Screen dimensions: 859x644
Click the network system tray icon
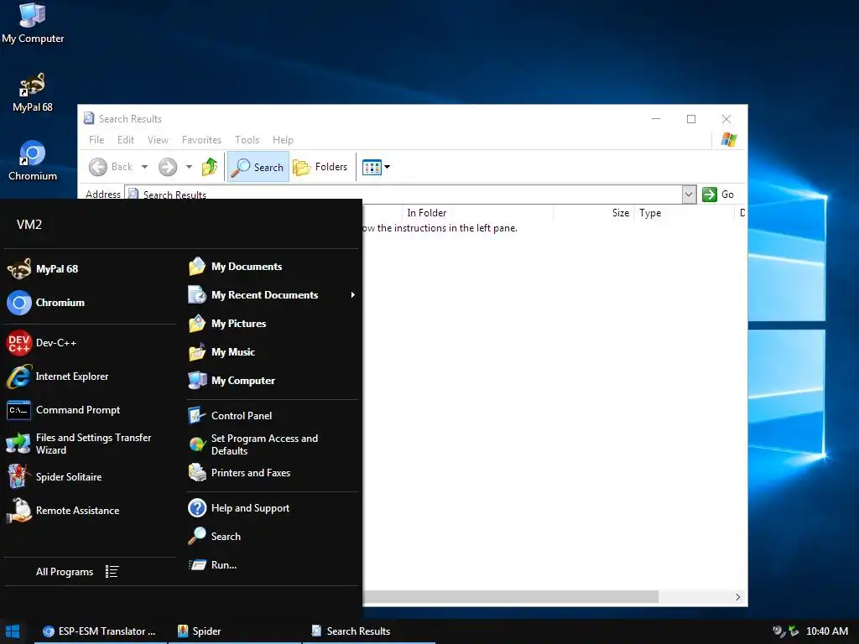coord(794,631)
